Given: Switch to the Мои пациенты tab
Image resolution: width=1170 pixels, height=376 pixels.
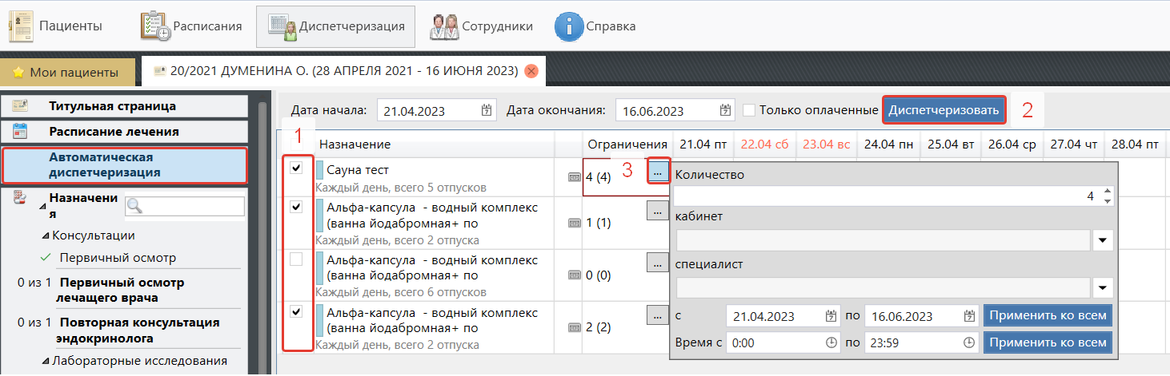Looking at the screenshot, I should tap(67, 72).
